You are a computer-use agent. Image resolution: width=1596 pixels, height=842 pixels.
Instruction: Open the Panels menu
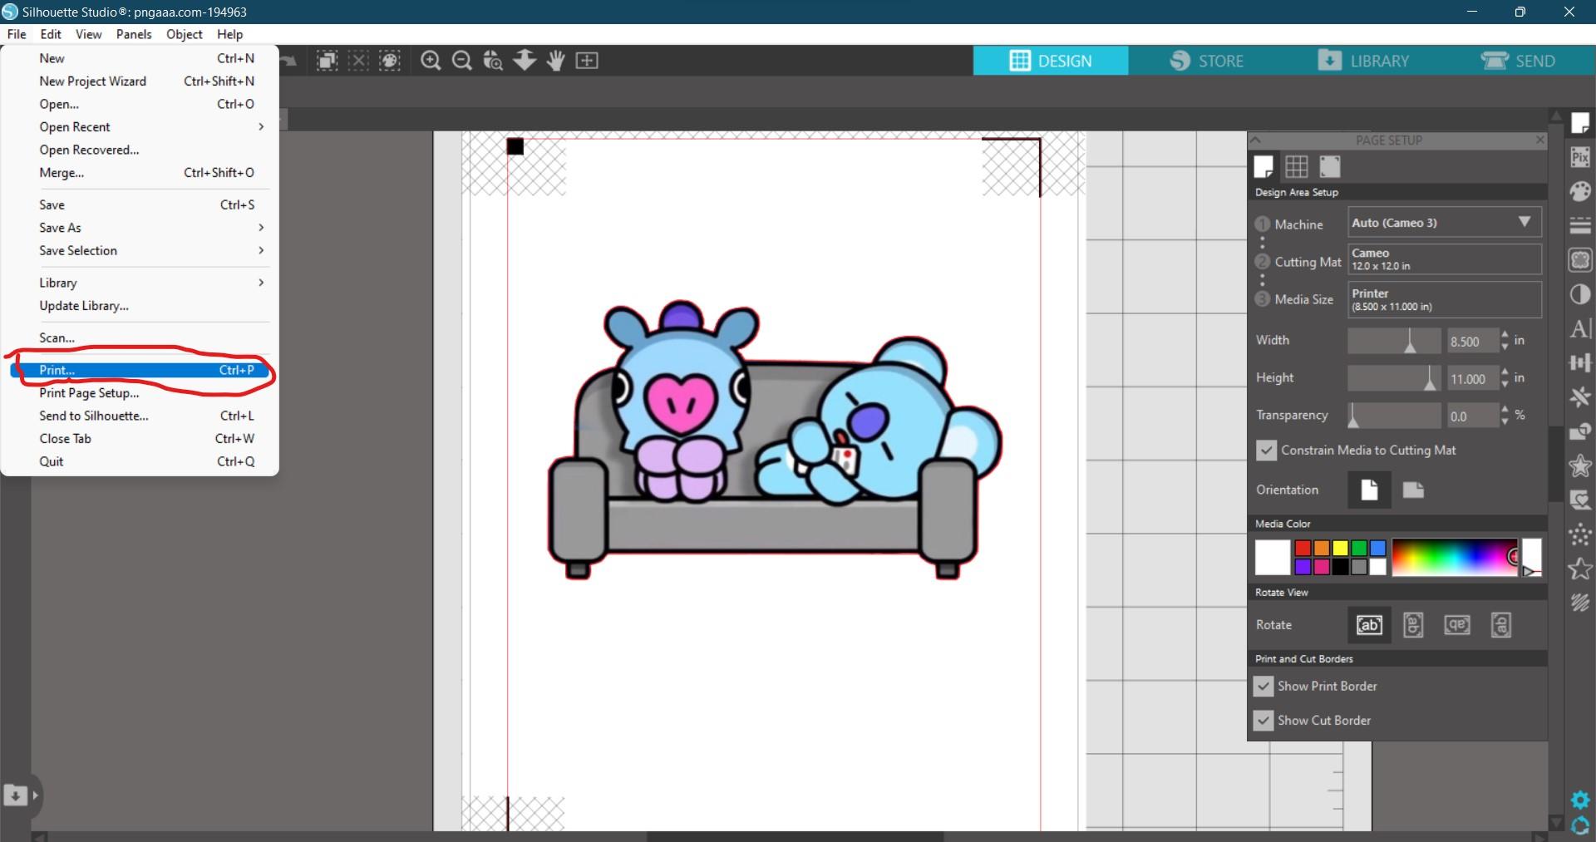click(x=134, y=34)
